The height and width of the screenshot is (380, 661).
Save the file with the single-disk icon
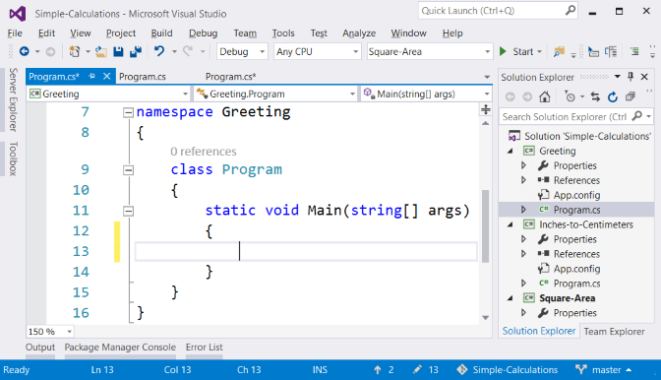point(118,51)
